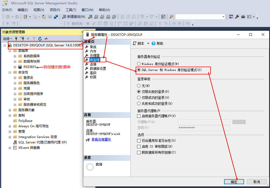Collapse the DESKTOP-39VQOUF server node

tap(5, 45)
